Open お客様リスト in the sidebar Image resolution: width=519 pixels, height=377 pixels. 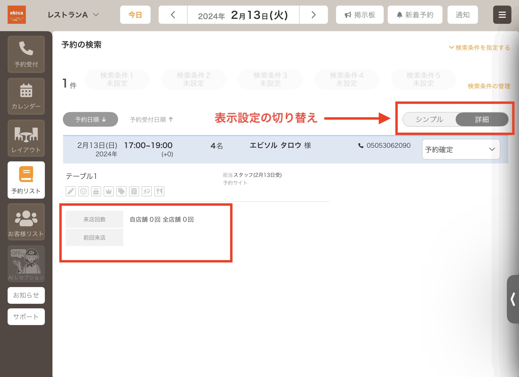(26, 222)
